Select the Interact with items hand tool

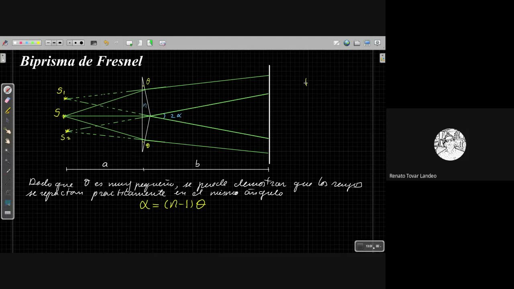tap(8, 131)
